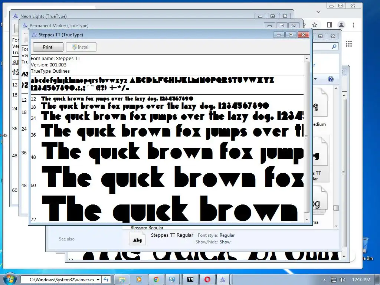Open Help with the blue question mark icon

[331, 79]
